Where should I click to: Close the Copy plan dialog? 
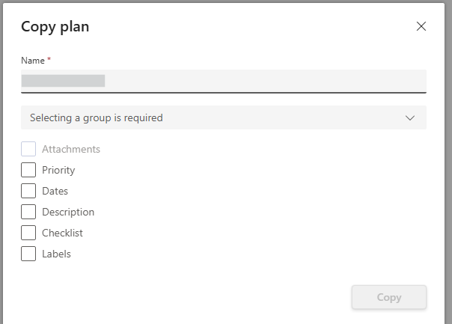point(421,26)
